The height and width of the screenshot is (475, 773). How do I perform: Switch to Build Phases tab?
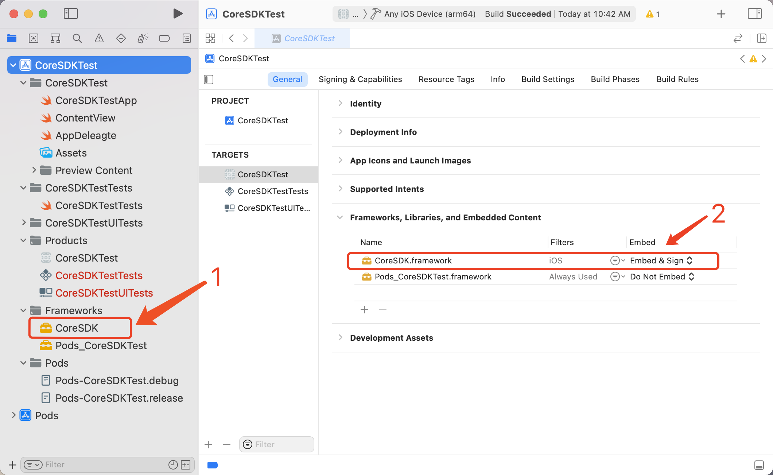coord(615,80)
